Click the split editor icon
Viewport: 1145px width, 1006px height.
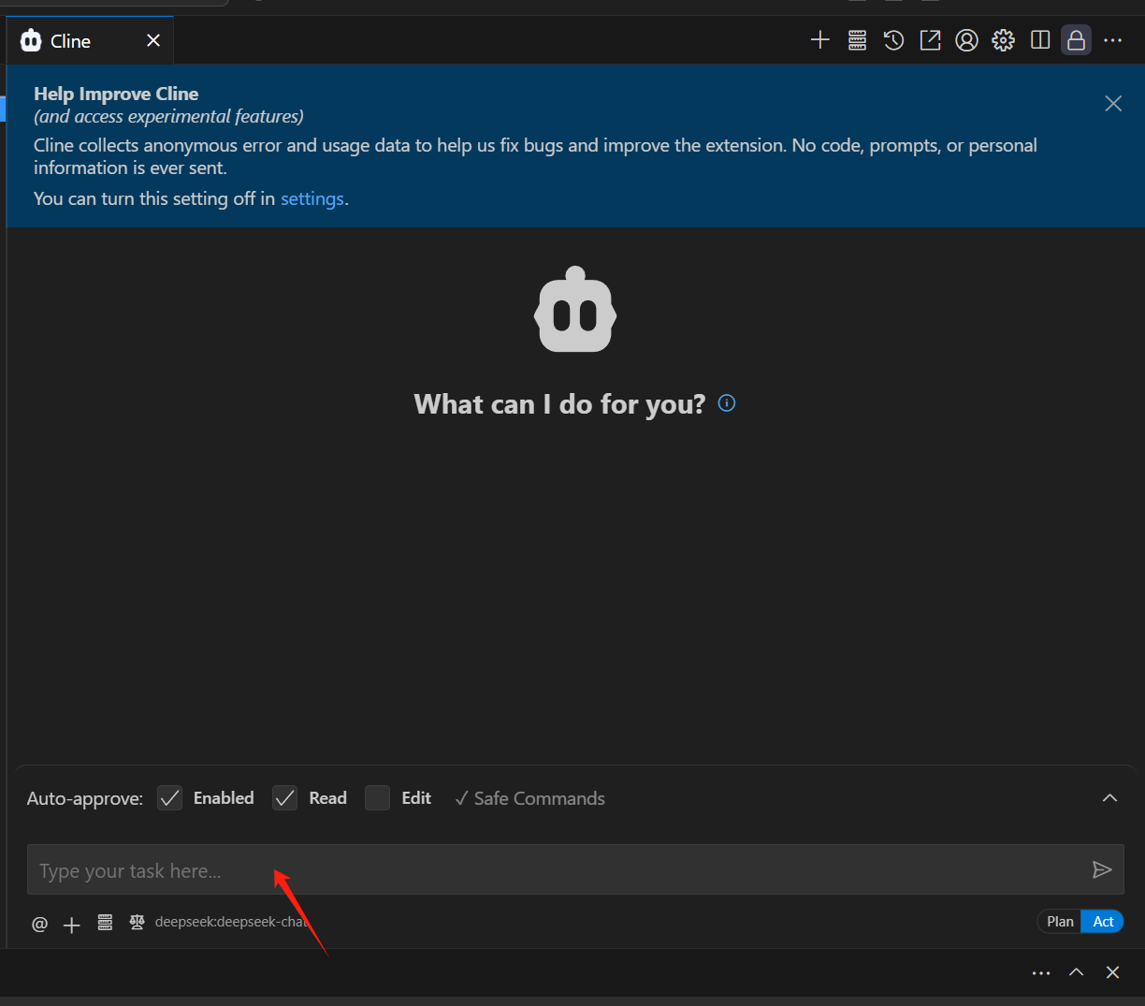1039,40
